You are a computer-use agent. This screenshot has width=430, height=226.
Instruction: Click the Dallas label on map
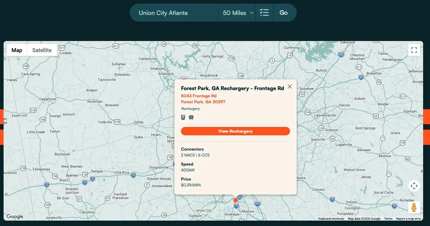point(139,122)
